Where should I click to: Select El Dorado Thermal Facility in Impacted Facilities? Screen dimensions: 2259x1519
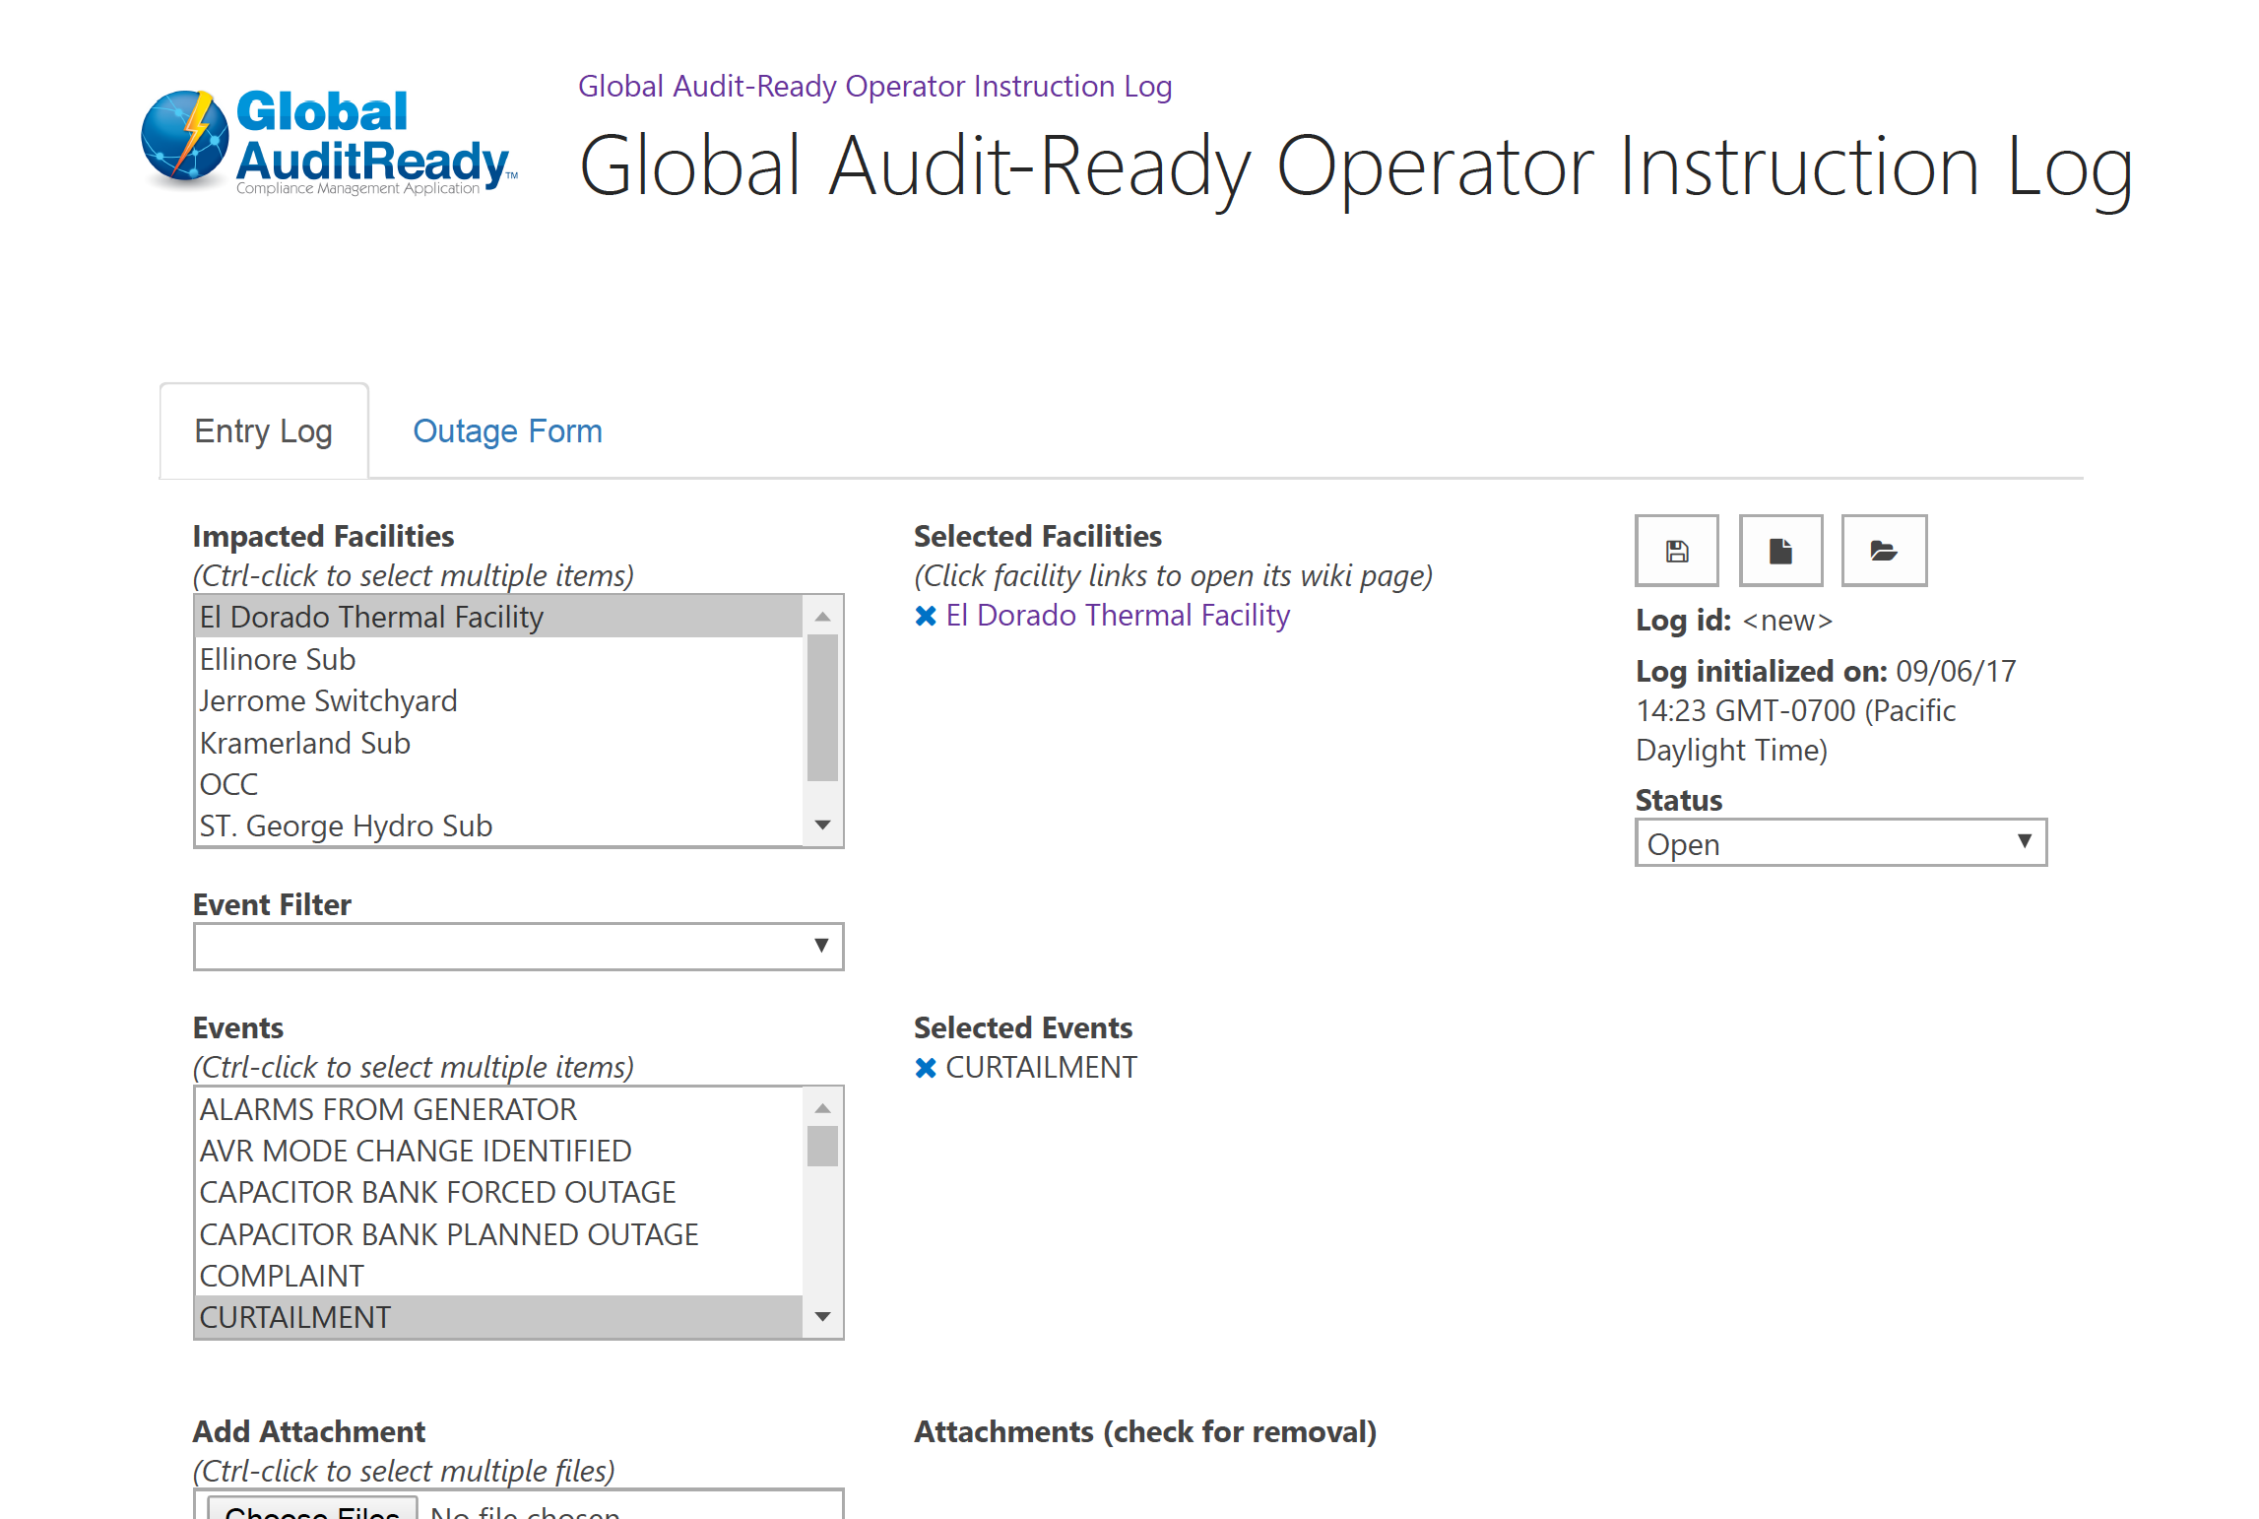tap(498, 617)
